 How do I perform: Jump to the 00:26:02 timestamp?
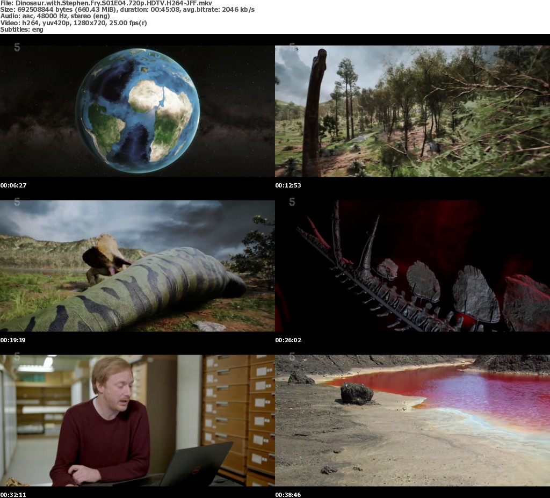[x=288, y=340]
